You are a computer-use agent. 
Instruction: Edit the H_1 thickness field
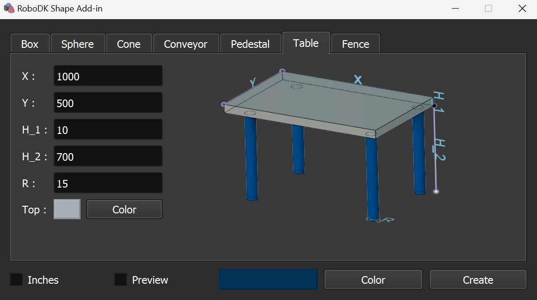pyautogui.click(x=108, y=130)
